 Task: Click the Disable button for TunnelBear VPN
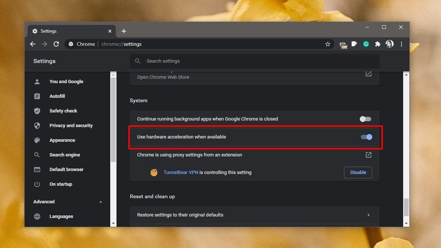tap(358, 173)
